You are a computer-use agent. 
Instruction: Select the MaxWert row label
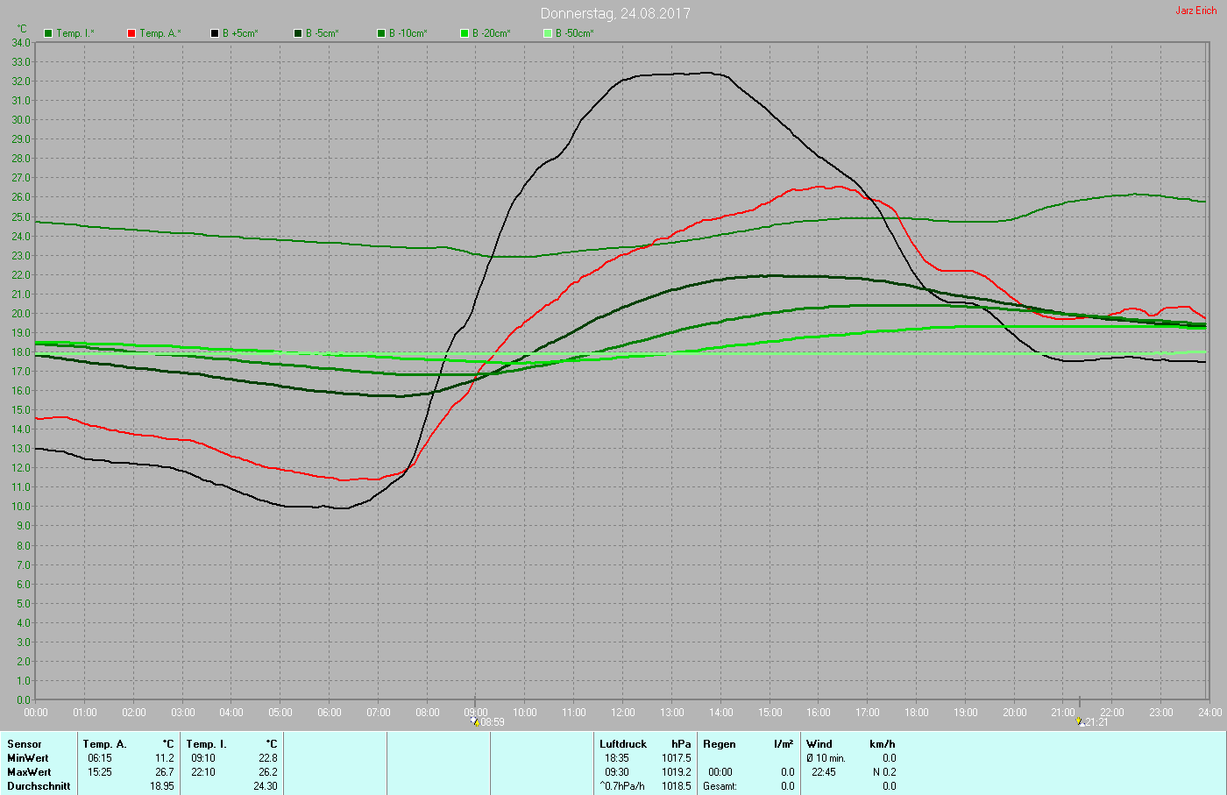pos(28,772)
